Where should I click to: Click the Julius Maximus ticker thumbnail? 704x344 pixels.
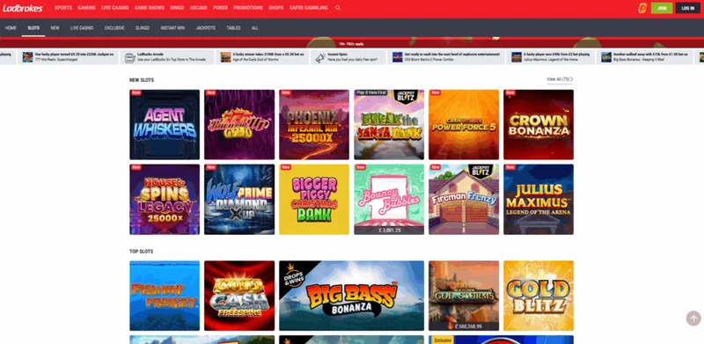pyautogui.click(x=517, y=57)
